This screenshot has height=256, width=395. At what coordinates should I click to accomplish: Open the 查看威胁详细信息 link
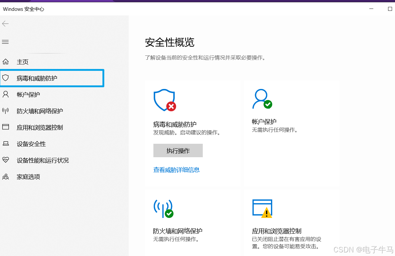pyautogui.click(x=176, y=170)
